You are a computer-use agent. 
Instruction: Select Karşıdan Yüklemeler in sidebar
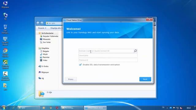tap(49, 36)
